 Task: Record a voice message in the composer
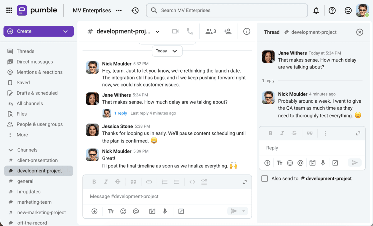point(165,211)
